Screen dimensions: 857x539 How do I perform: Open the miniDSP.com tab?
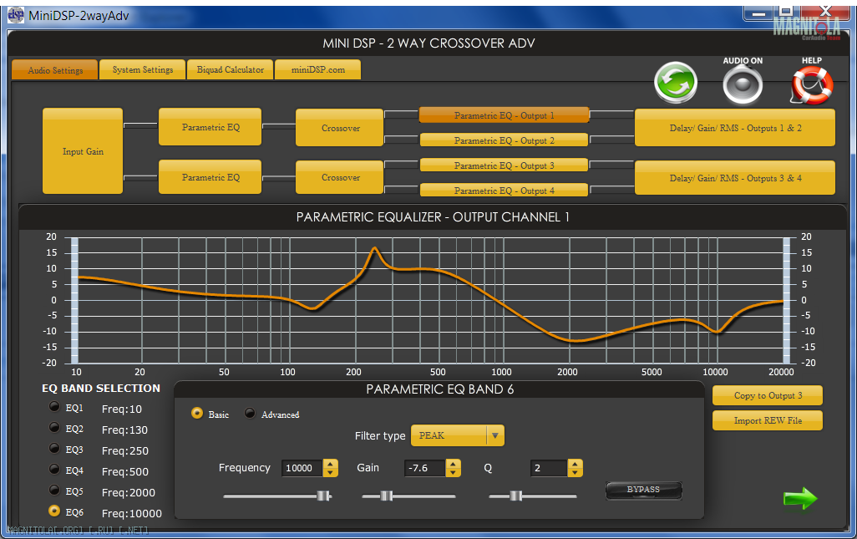click(x=318, y=69)
